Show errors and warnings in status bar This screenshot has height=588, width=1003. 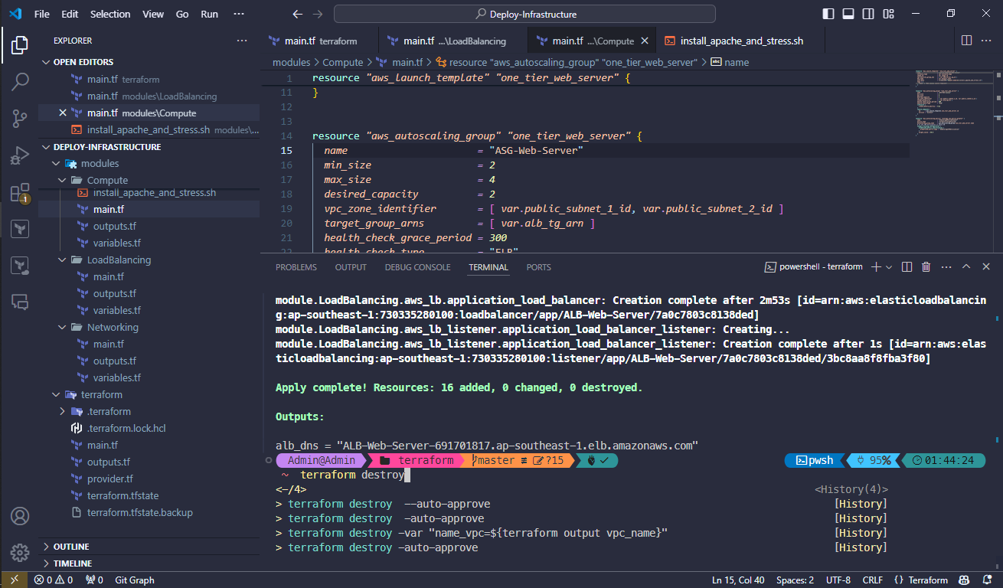click(54, 580)
